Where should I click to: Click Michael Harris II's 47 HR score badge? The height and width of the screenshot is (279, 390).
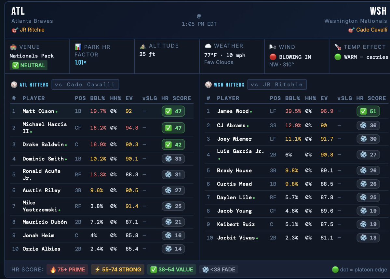click(x=173, y=128)
